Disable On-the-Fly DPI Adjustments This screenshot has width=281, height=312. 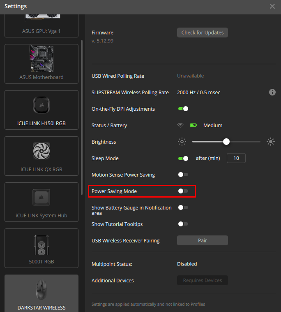[x=183, y=109]
